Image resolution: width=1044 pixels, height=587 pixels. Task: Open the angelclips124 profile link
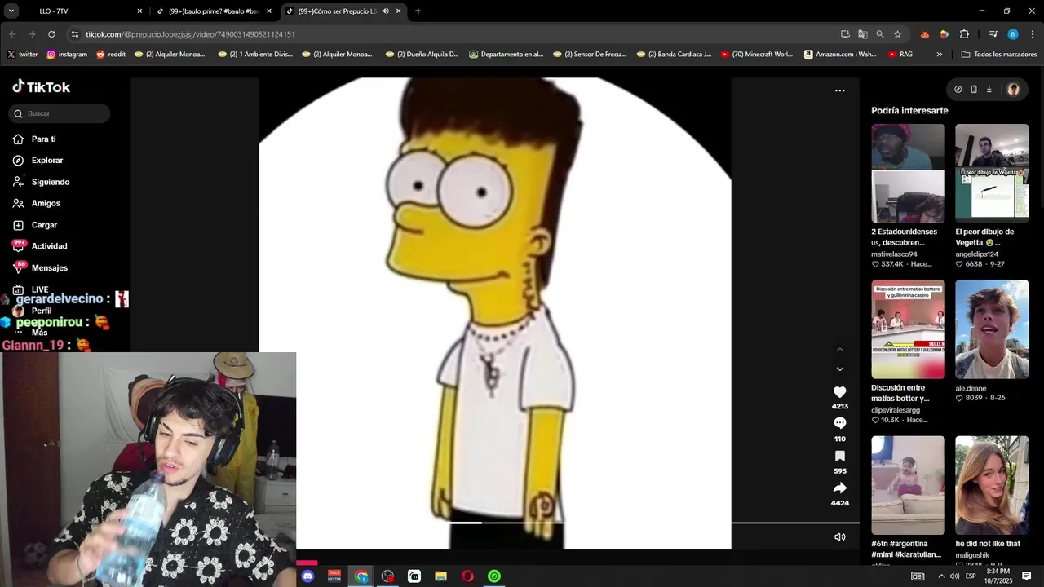pos(976,254)
